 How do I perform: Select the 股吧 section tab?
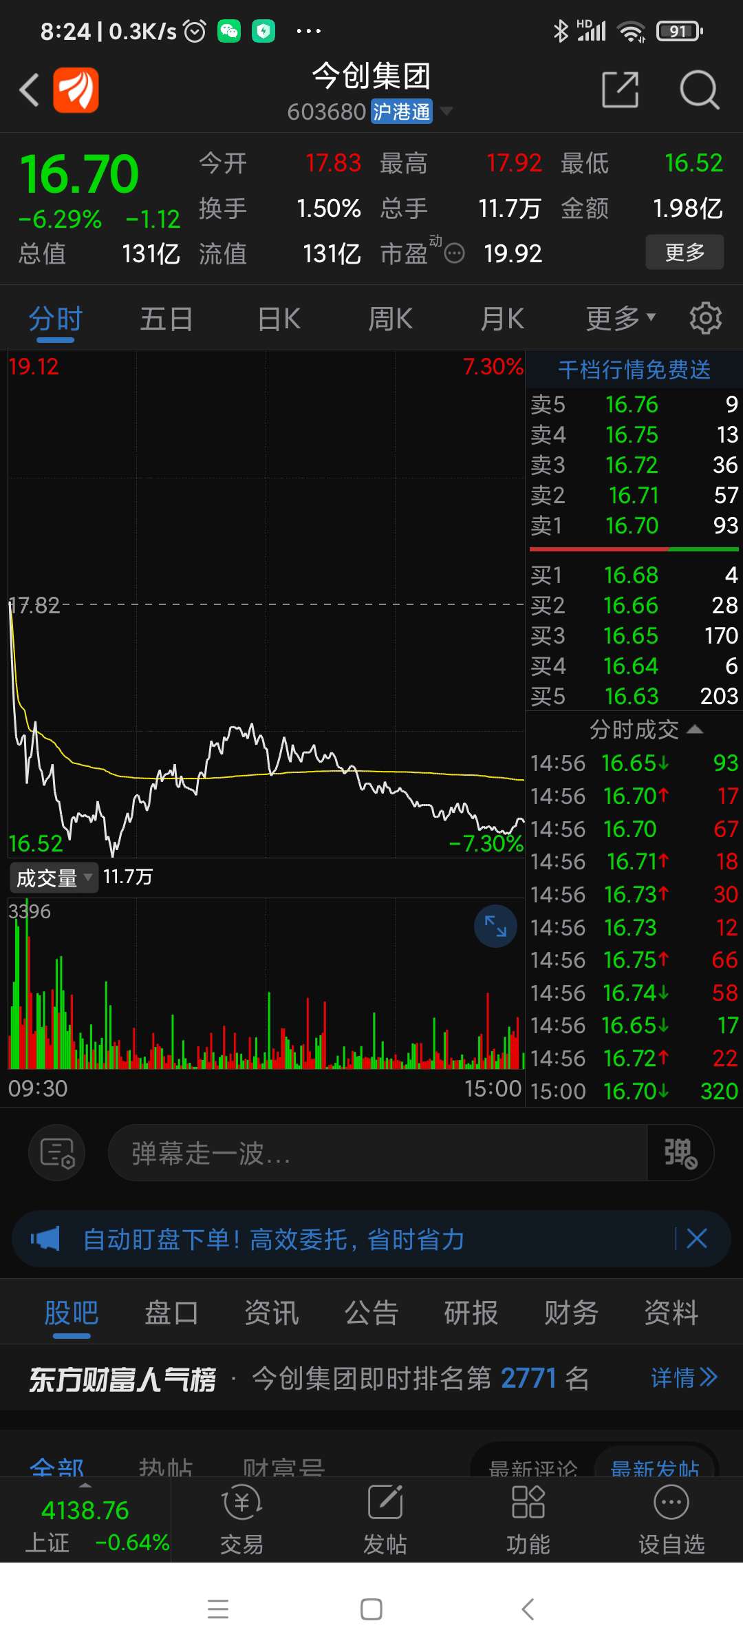[x=72, y=1313]
